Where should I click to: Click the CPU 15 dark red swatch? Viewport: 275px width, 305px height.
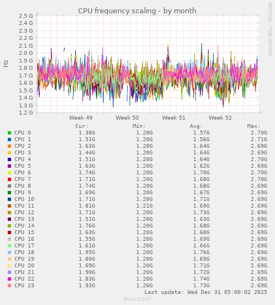pos(9,232)
